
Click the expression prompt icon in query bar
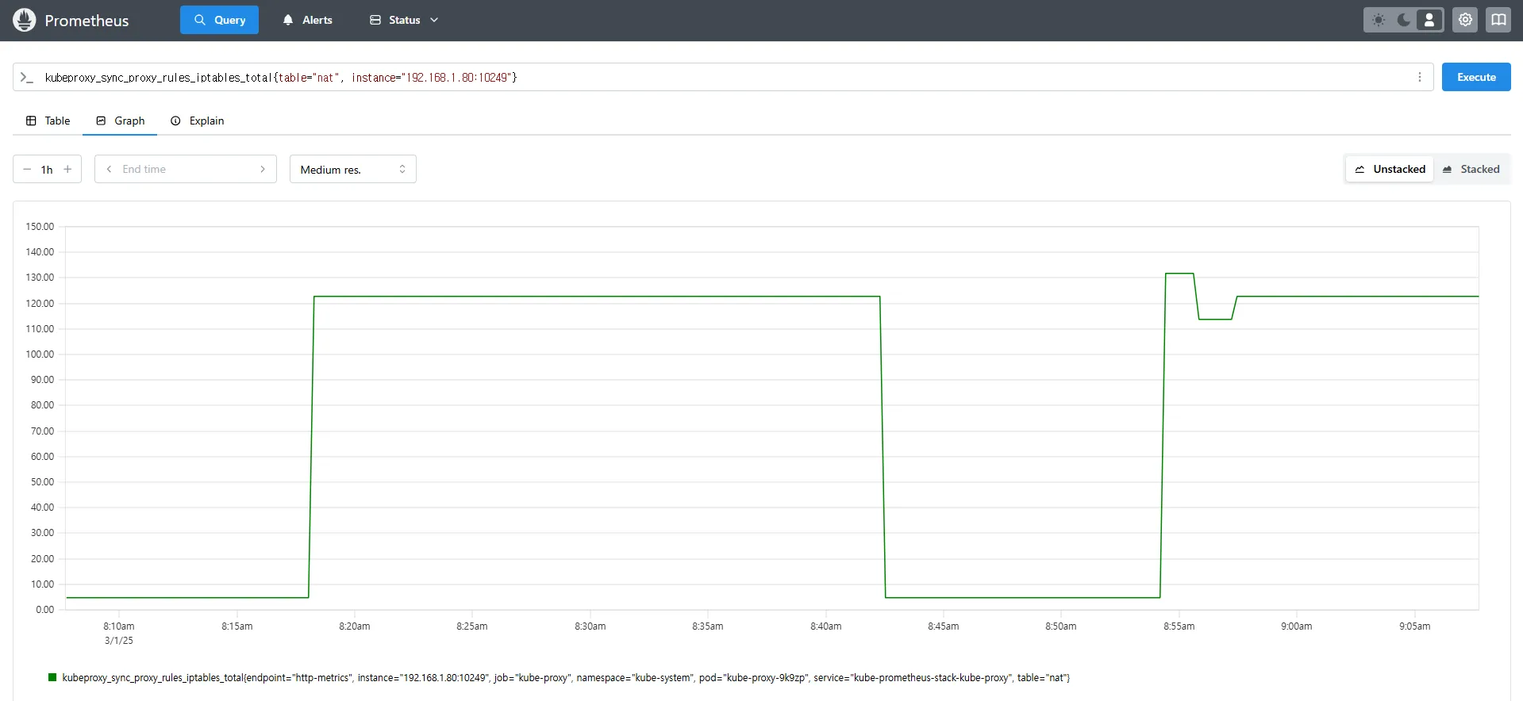[27, 77]
